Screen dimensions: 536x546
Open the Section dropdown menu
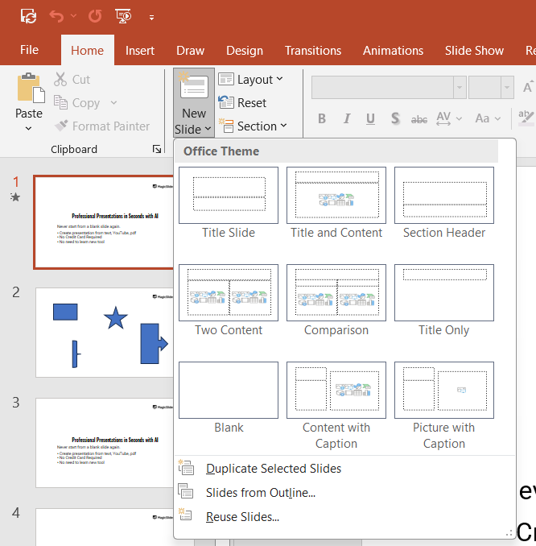pos(253,126)
